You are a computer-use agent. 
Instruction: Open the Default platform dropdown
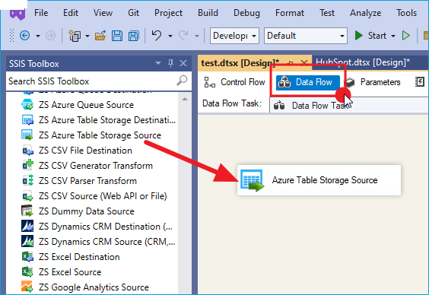coord(306,36)
